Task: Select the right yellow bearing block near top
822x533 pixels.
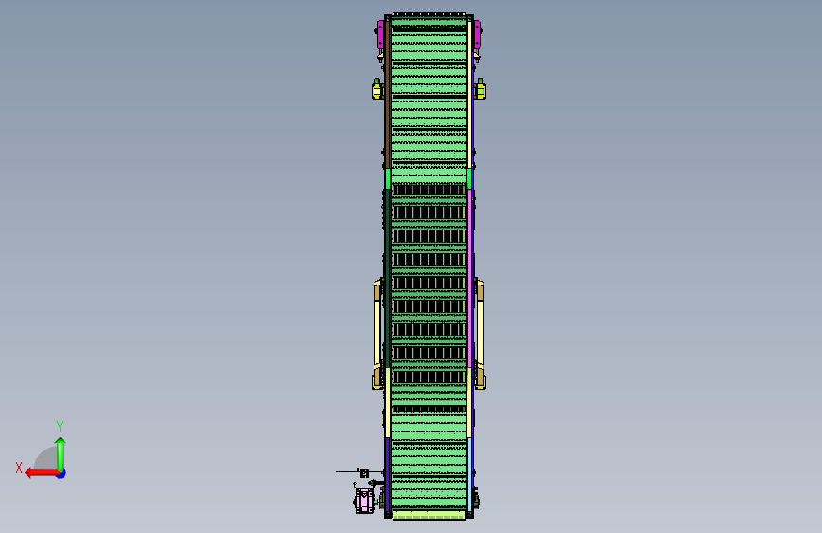Action: click(x=480, y=90)
